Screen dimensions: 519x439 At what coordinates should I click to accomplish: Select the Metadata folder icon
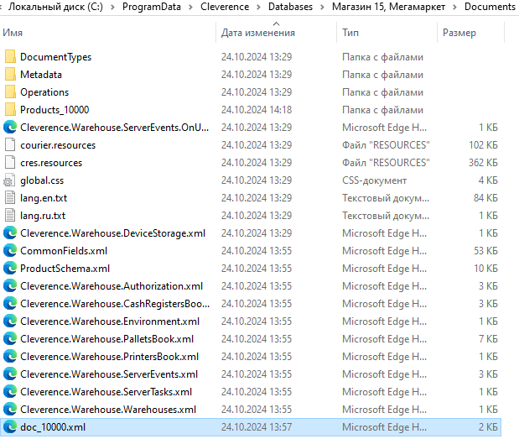click(x=10, y=74)
